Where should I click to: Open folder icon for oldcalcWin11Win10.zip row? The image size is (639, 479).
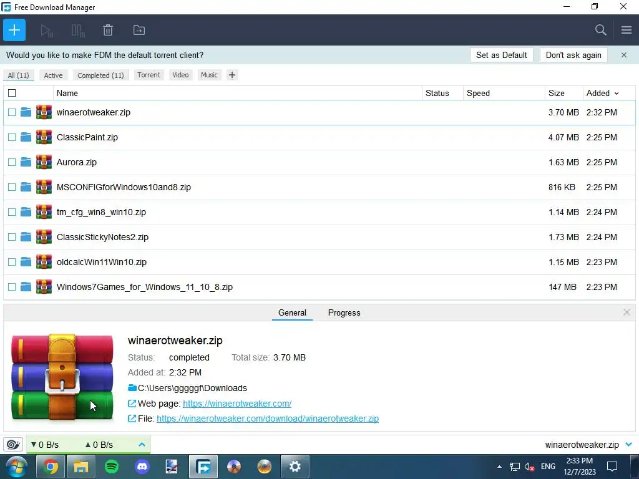click(x=26, y=261)
